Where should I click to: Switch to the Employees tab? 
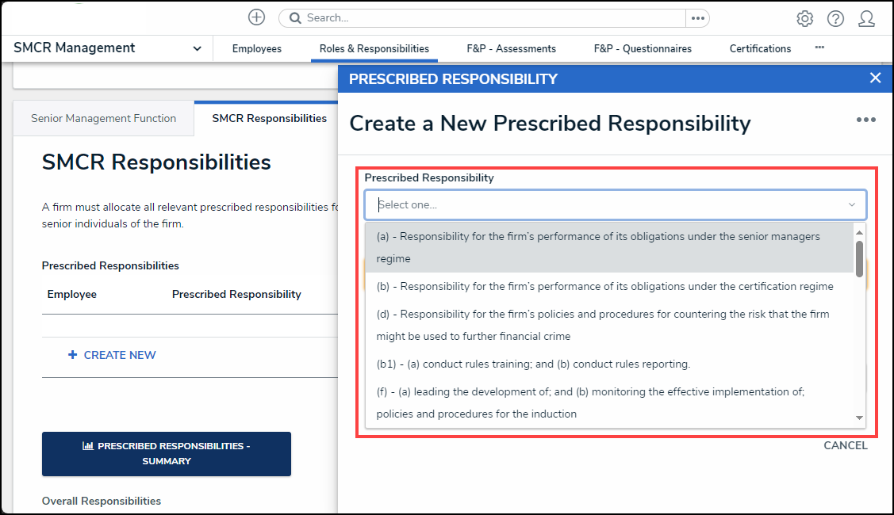pyautogui.click(x=256, y=48)
